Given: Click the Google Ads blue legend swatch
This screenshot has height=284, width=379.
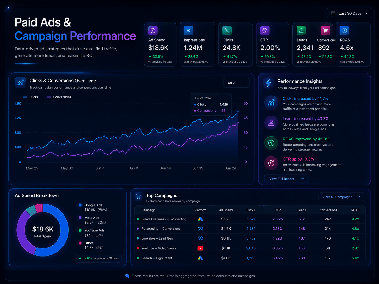Looking at the screenshot, I should pyautogui.click(x=80, y=205).
